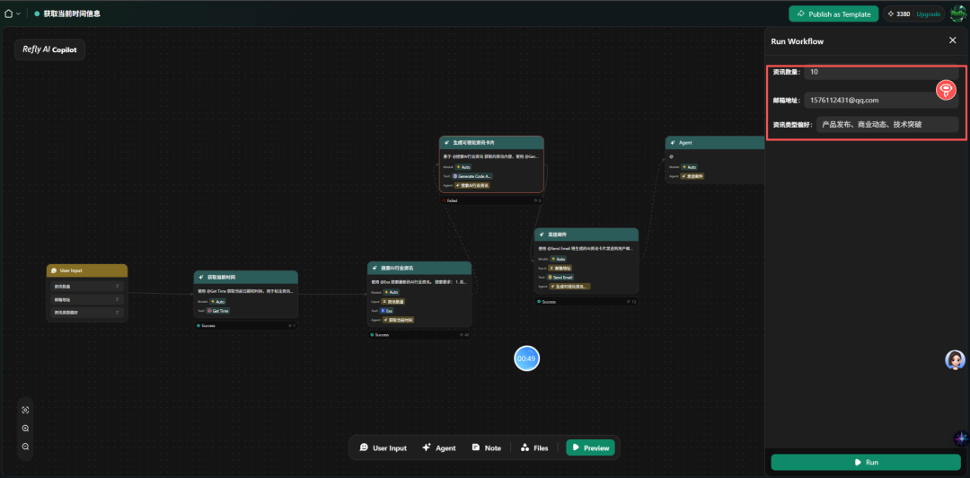Select the Agent node header at right
Image resolution: width=970 pixels, height=478 pixels.
click(715, 142)
